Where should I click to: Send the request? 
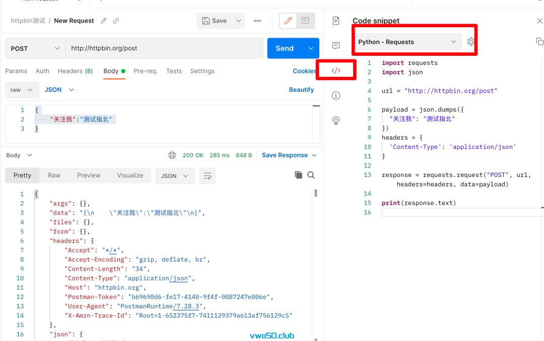pos(285,48)
